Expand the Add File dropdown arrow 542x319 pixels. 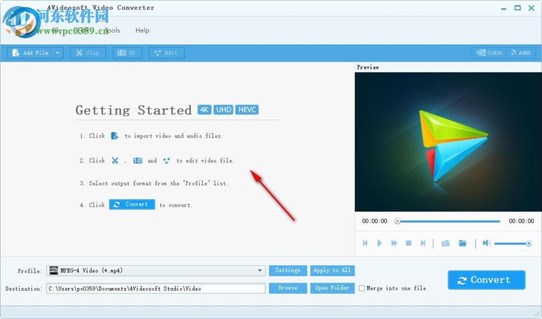[56, 53]
